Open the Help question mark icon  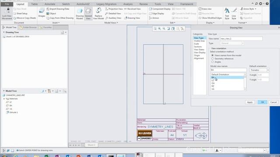[267, 3]
